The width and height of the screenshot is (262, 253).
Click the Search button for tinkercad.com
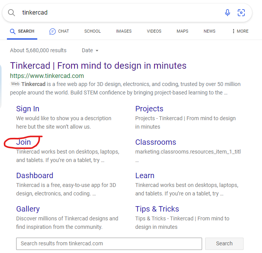(x=224, y=244)
